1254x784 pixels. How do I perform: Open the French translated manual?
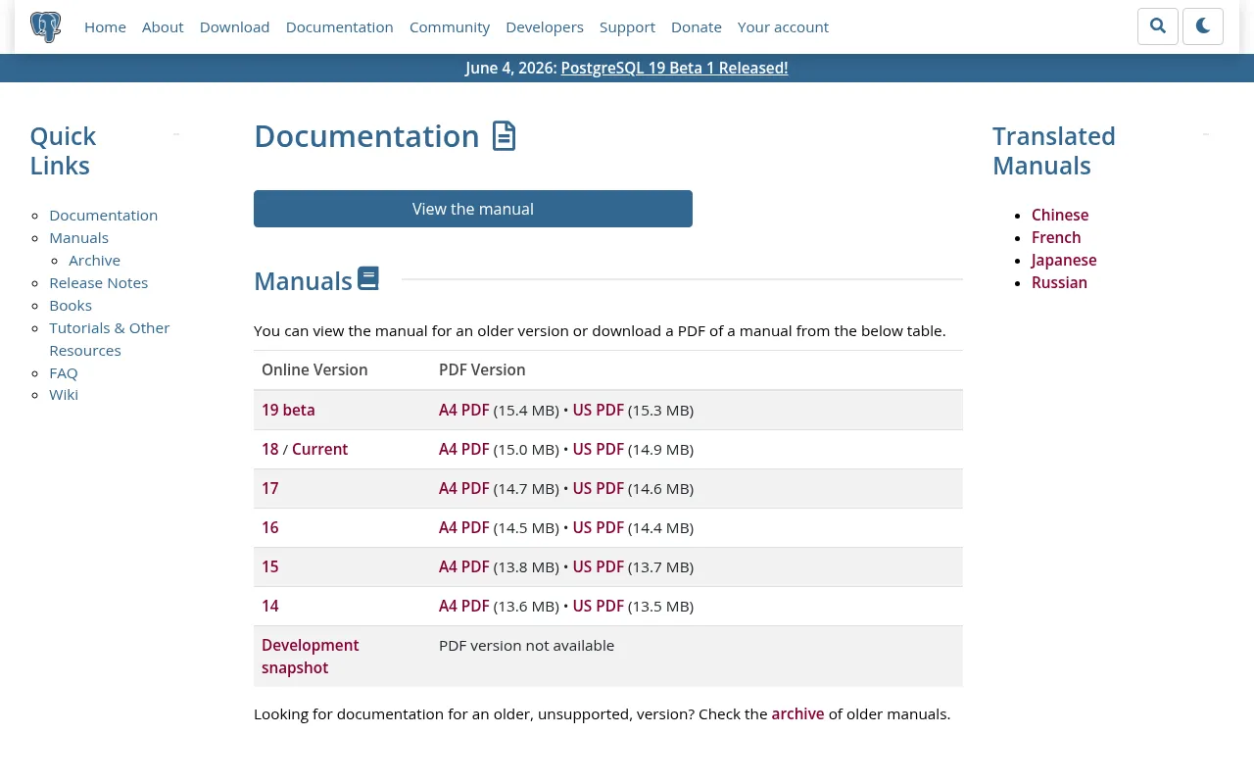click(x=1056, y=238)
